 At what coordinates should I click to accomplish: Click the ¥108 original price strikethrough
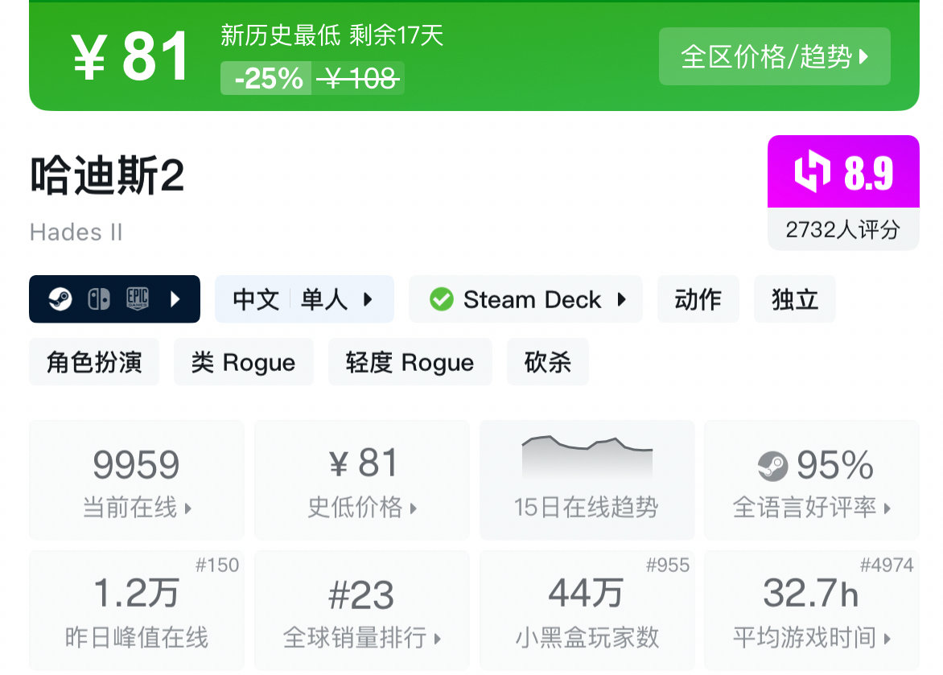[x=359, y=79]
